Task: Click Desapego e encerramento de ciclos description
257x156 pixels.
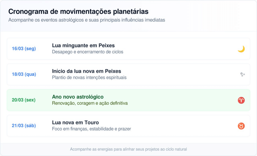Action: coord(88,52)
